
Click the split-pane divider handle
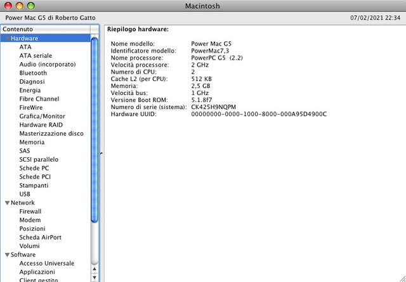click(x=101, y=153)
